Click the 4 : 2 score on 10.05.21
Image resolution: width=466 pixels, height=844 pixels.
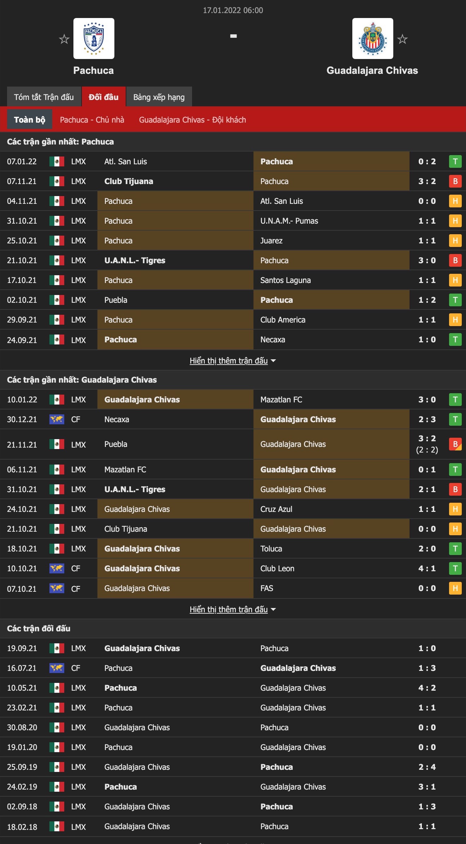[427, 688]
